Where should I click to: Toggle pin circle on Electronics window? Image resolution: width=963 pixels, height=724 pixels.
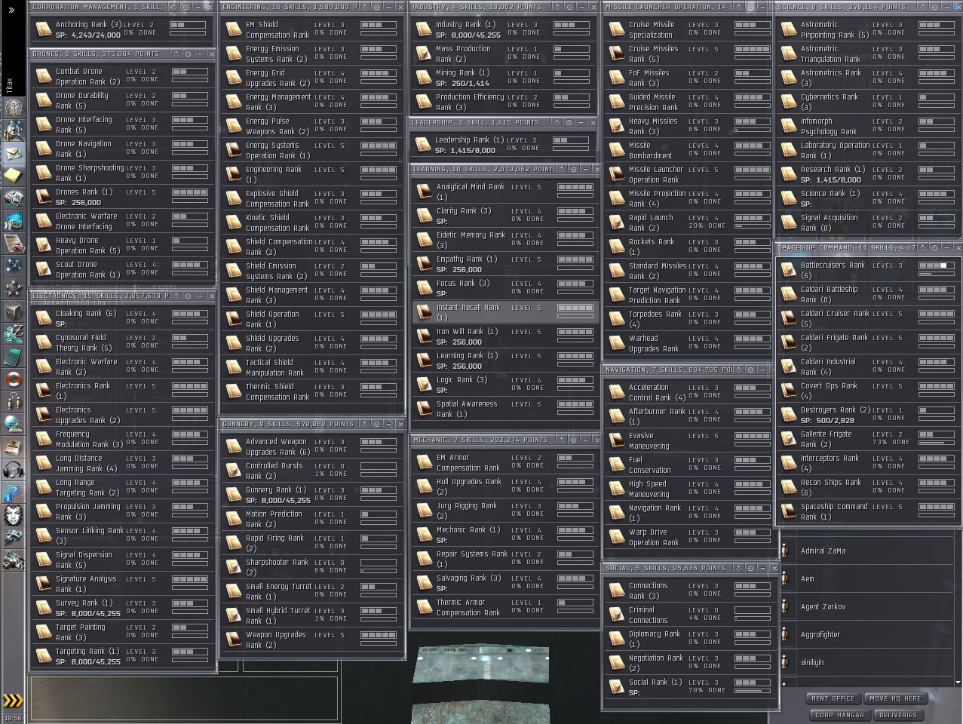click(x=188, y=296)
